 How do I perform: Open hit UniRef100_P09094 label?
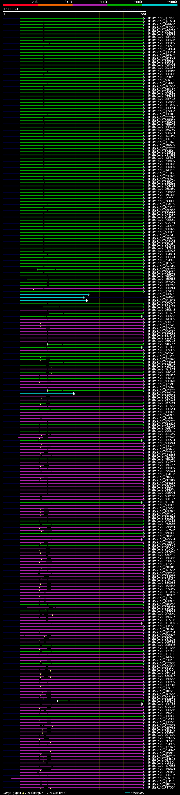tap(161, 65)
